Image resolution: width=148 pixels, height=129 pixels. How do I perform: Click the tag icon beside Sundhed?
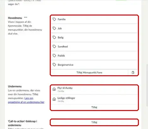[x=54, y=46]
